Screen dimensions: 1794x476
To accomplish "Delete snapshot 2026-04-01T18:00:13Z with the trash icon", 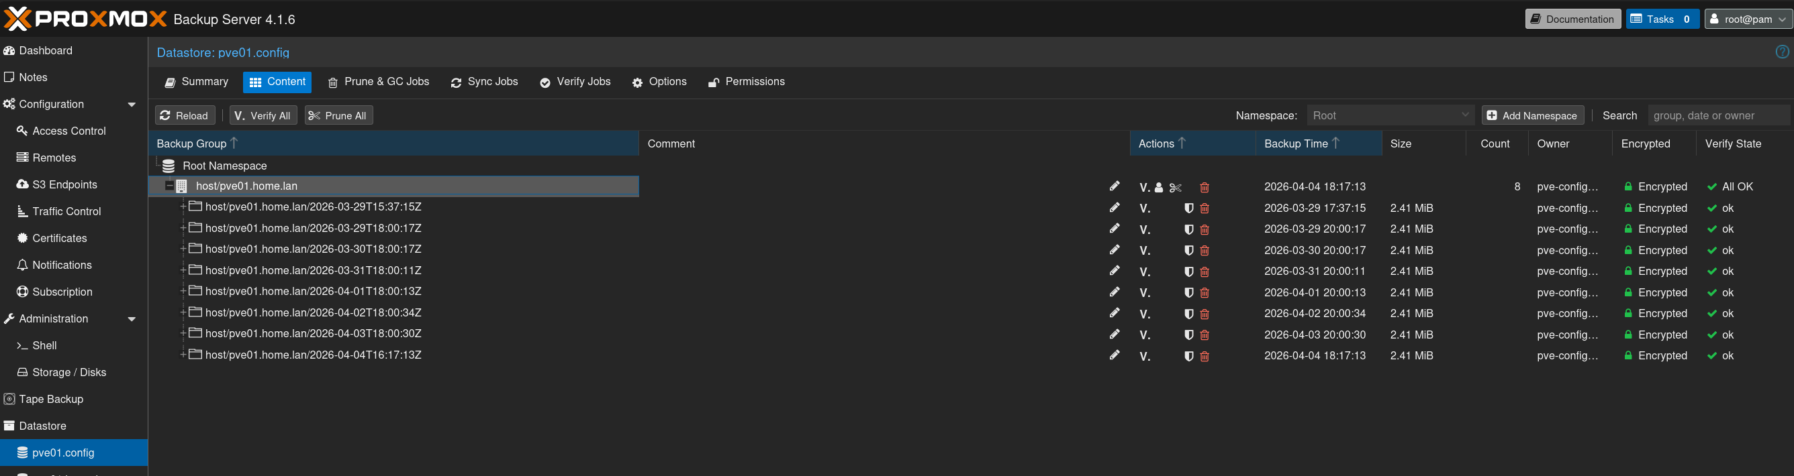I will pyautogui.click(x=1205, y=292).
